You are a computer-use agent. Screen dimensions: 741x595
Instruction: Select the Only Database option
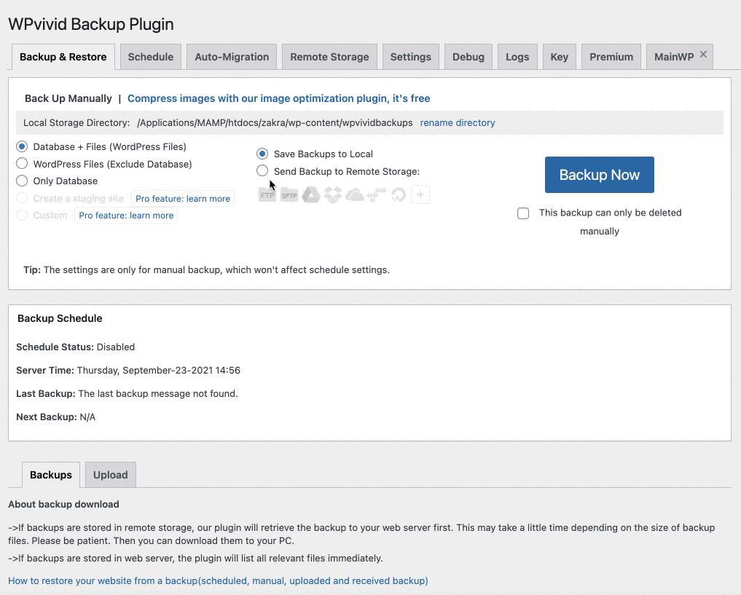(x=22, y=181)
